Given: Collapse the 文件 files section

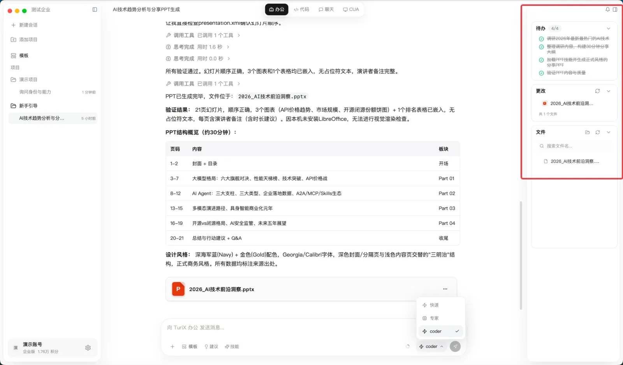Looking at the screenshot, I should pos(609,132).
